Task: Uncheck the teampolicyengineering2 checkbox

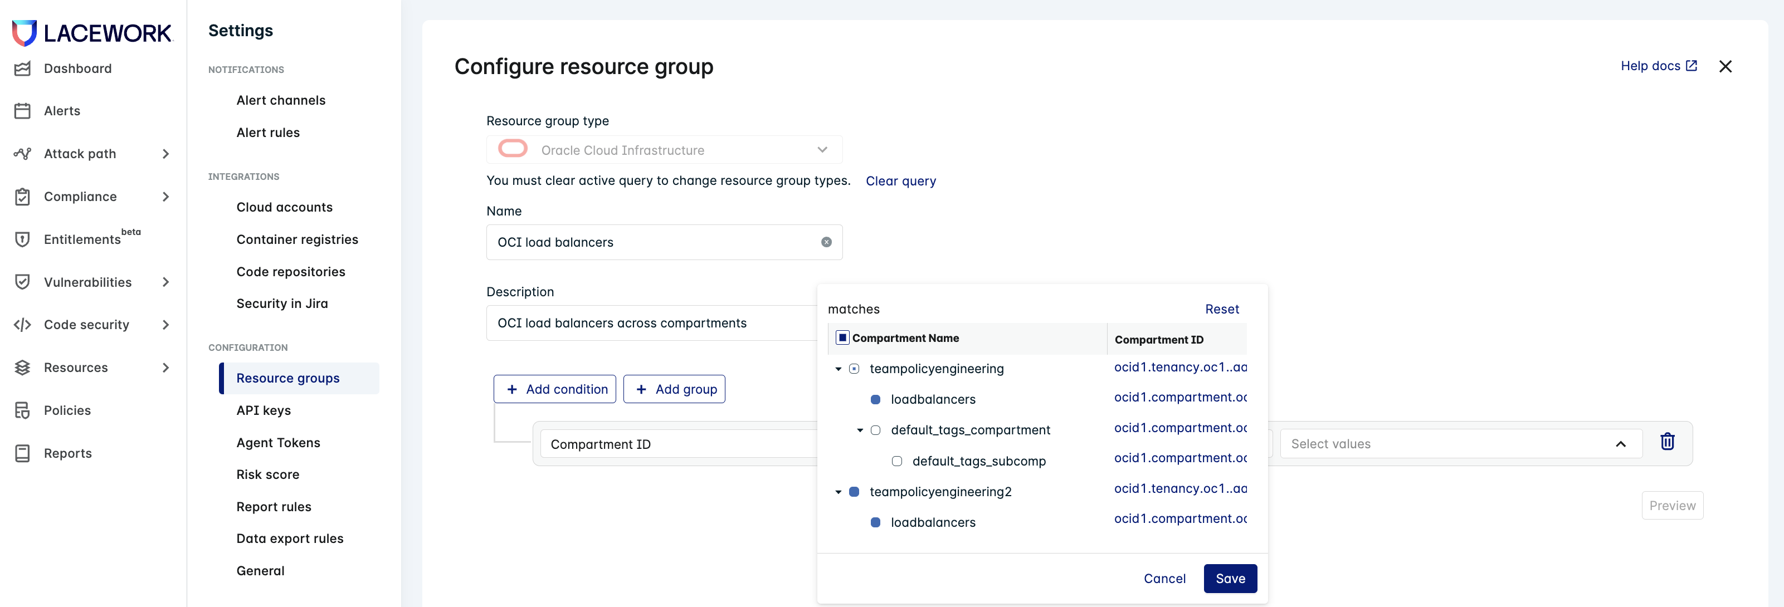Action: pos(854,491)
